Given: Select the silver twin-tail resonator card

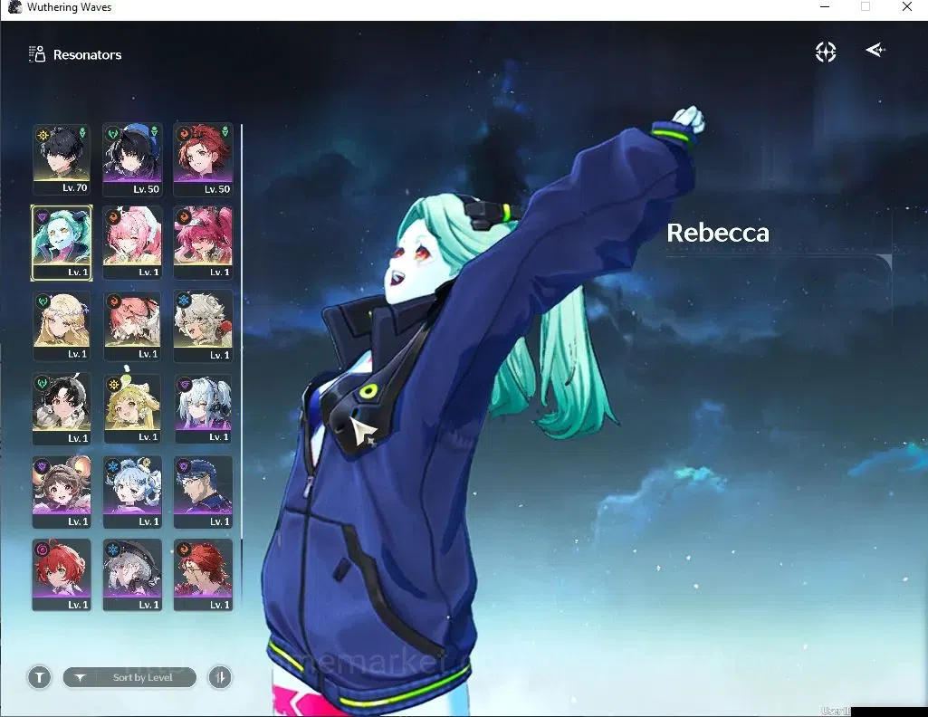Looking at the screenshot, I should tap(203, 409).
